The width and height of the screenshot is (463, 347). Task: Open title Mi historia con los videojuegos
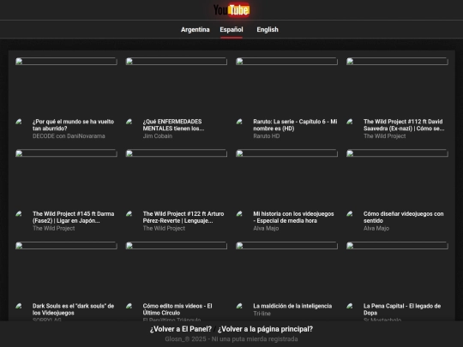coord(293,217)
